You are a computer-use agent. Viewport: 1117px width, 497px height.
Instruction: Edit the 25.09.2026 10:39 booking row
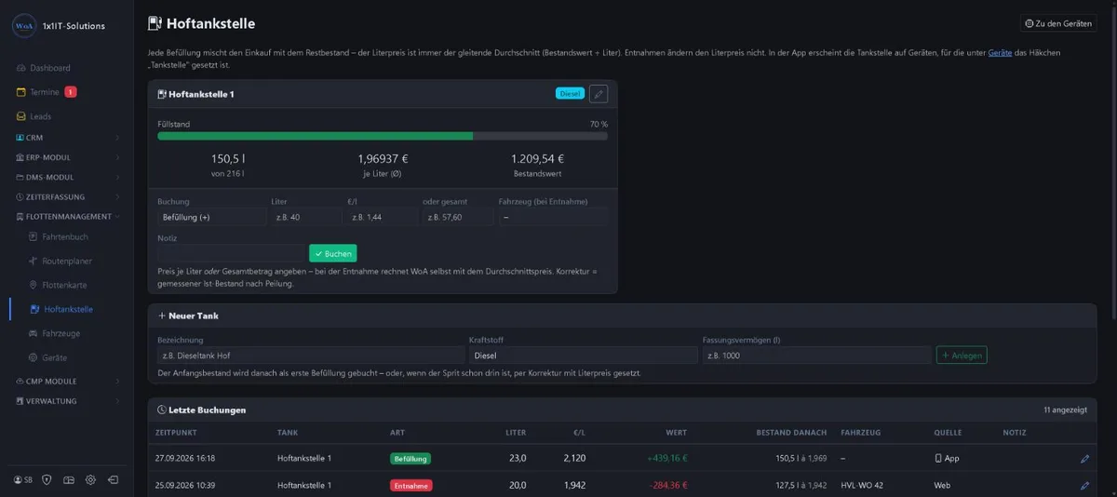tap(1084, 486)
